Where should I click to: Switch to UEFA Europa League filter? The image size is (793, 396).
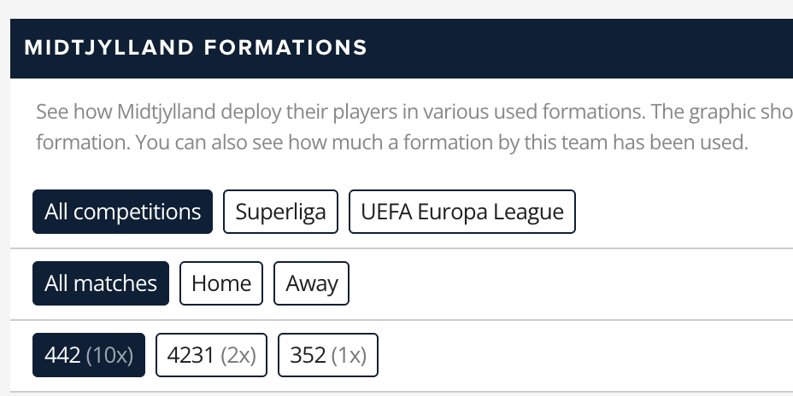pyautogui.click(x=461, y=212)
